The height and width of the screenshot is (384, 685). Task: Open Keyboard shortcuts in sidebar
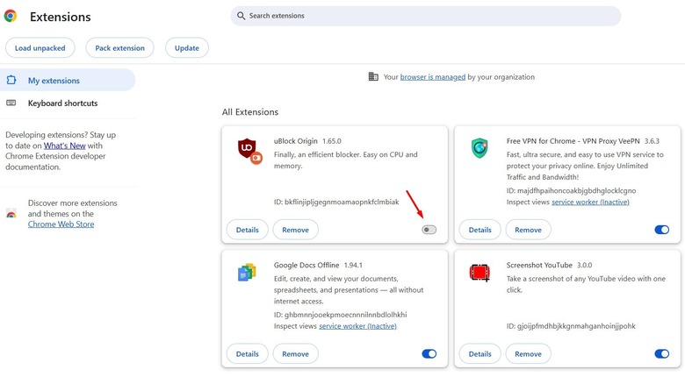point(62,103)
